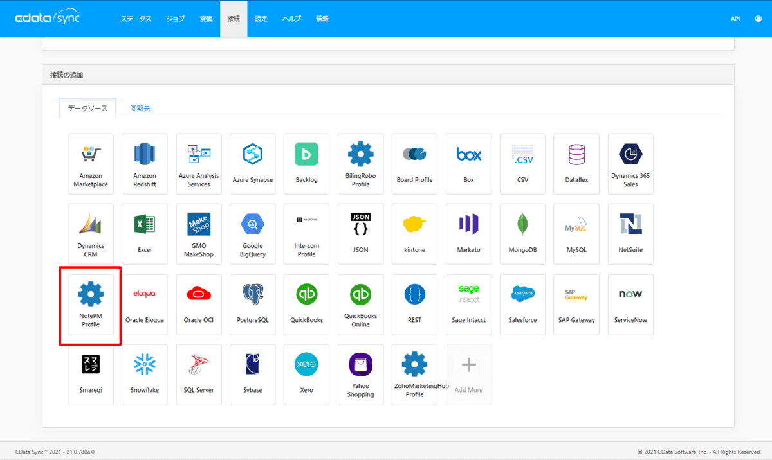
Task: Open the 設定 menu item
Action: [x=261, y=19]
